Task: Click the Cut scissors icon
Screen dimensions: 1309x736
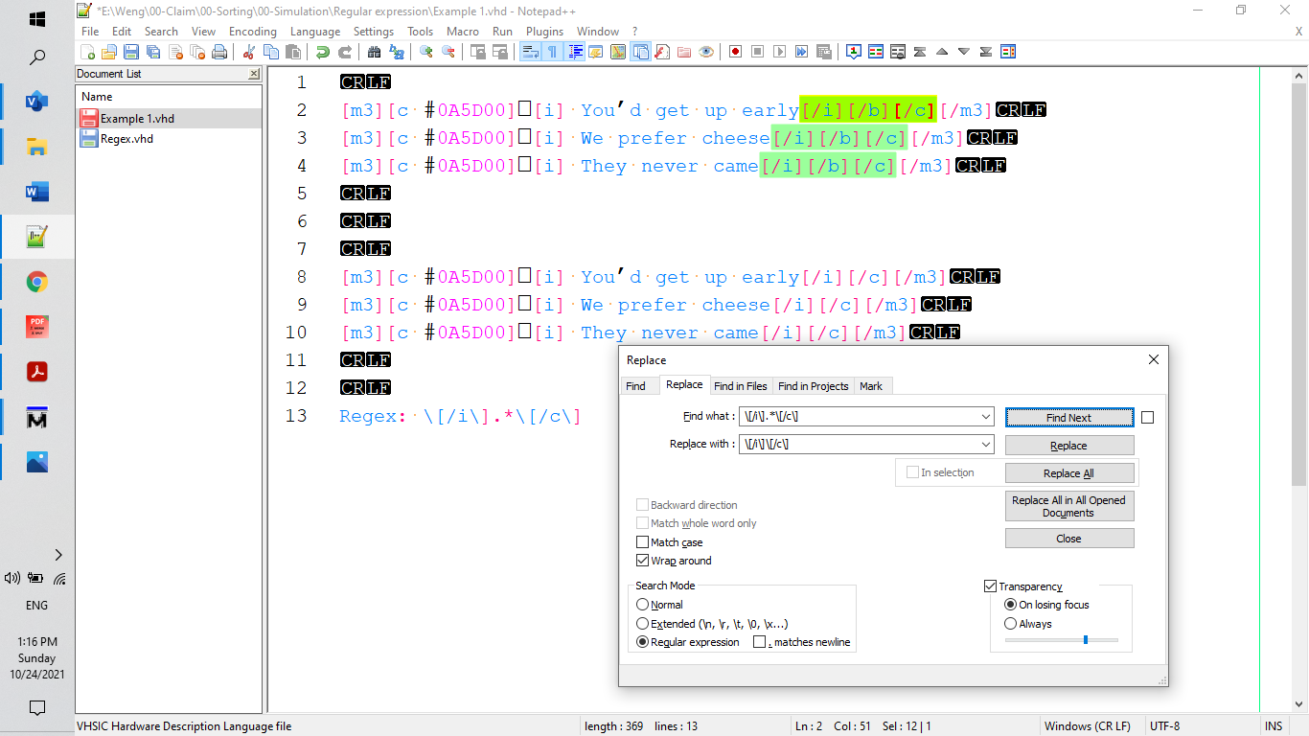Action: (x=248, y=52)
